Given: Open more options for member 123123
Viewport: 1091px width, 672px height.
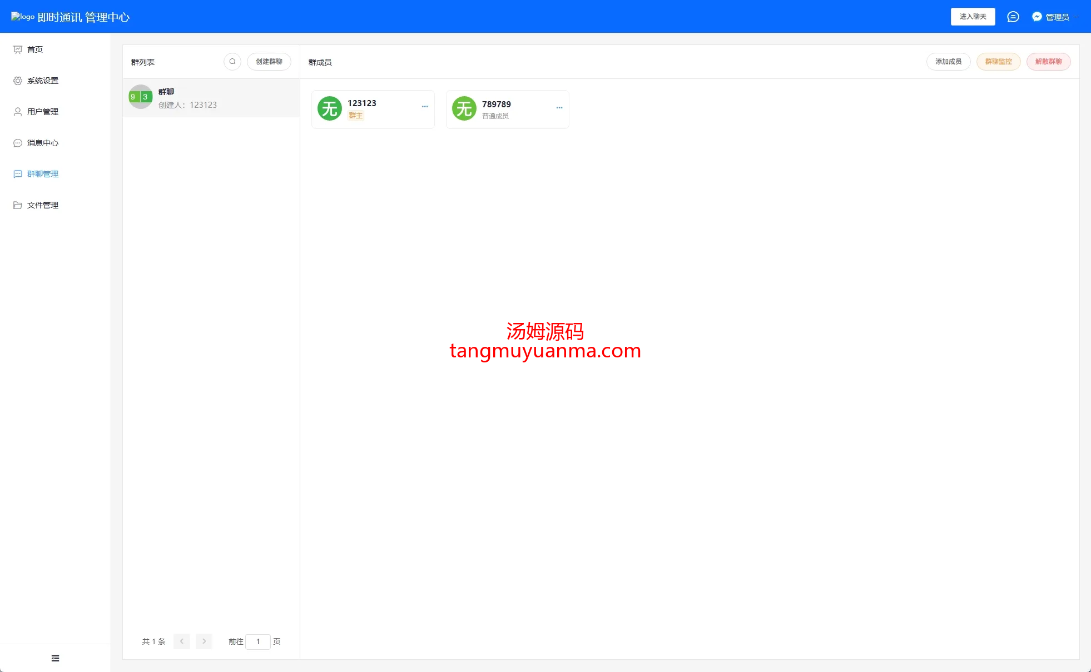Looking at the screenshot, I should (425, 107).
